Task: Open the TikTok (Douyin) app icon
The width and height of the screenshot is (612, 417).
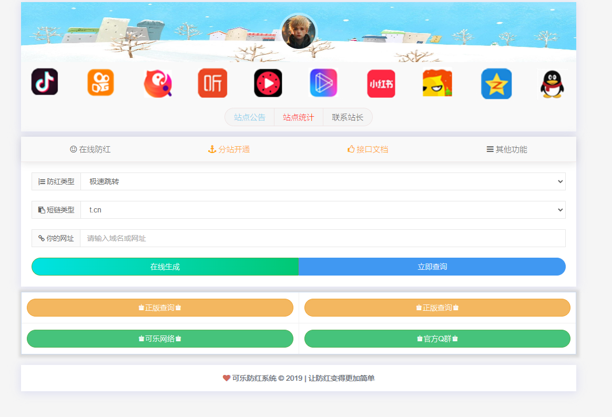Action: (x=45, y=82)
